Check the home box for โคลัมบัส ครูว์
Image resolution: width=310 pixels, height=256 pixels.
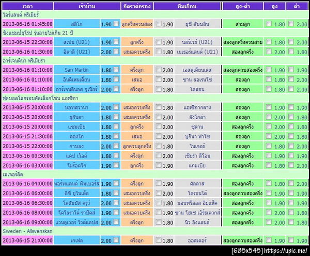116,203
